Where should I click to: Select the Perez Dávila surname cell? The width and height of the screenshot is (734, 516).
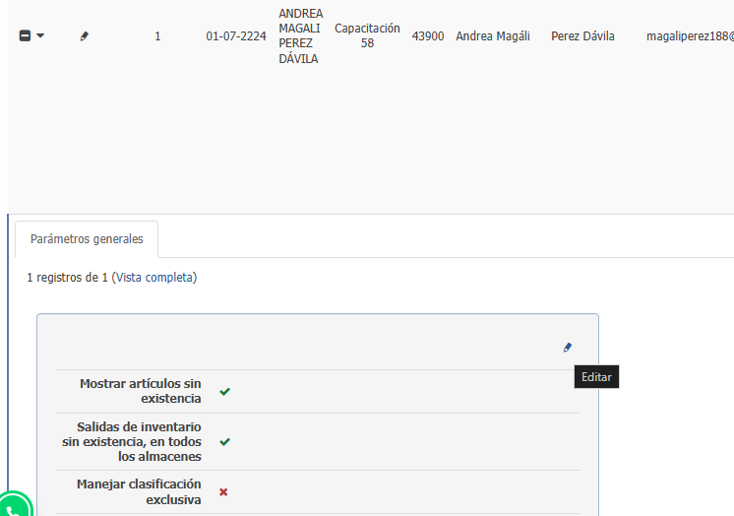pyautogui.click(x=583, y=36)
